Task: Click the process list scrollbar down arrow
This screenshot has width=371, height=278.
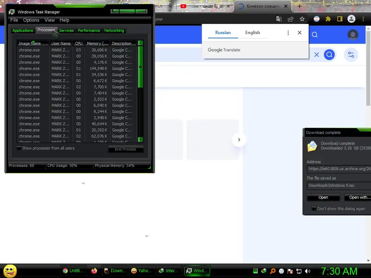Action: click(x=140, y=139)
